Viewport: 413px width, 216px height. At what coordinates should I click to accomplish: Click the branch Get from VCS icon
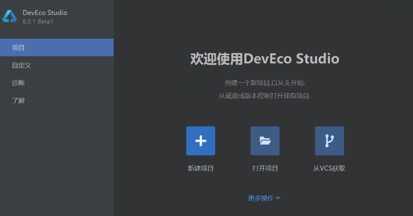click(x=329, y=141)
